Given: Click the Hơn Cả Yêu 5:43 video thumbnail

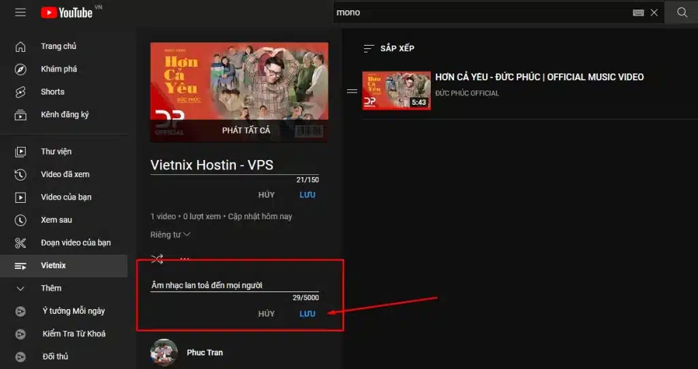Looking at the screenshot, I should tap(396, 91).
